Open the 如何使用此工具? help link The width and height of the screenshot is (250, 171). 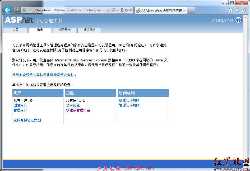223,20
